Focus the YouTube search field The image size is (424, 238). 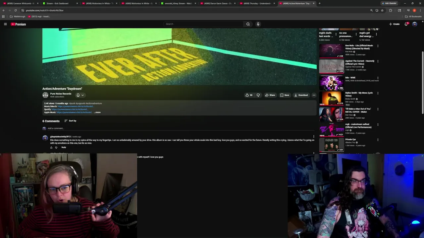click(204, 24)
